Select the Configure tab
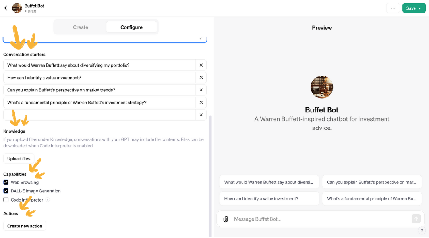Screen dimensions: 429x238 point(131,27)
